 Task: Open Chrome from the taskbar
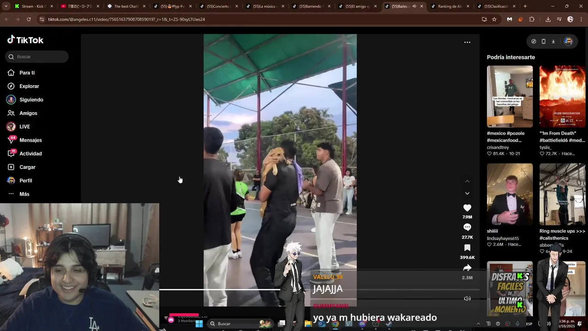[335, 324]
